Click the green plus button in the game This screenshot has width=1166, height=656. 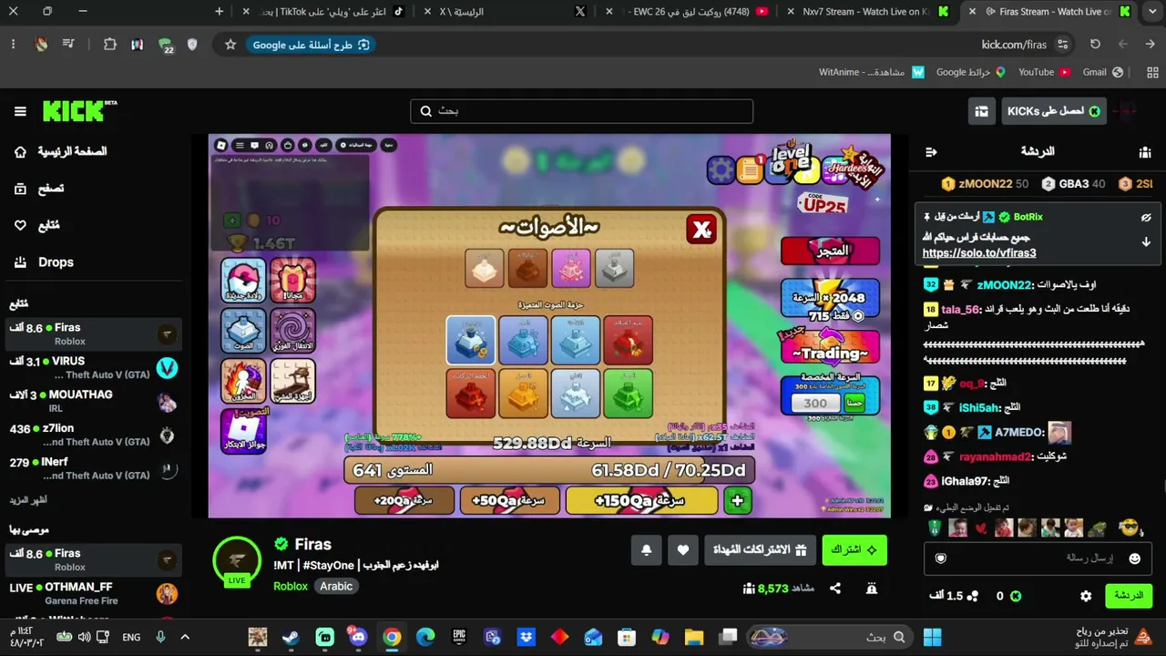[x=737, y=500]
